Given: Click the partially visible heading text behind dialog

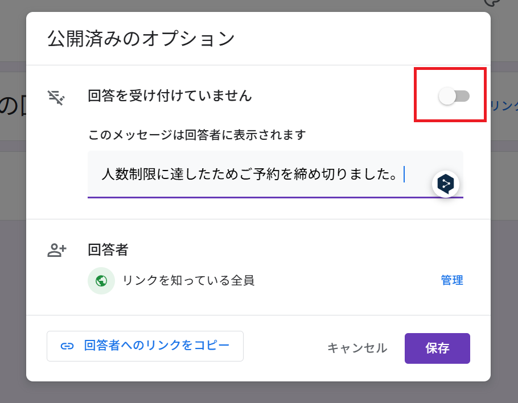Looking at the screenshot, I should tap(13, 106).
